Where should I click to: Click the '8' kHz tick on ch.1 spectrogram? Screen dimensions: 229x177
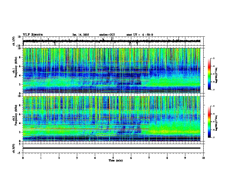pos(20,57)
